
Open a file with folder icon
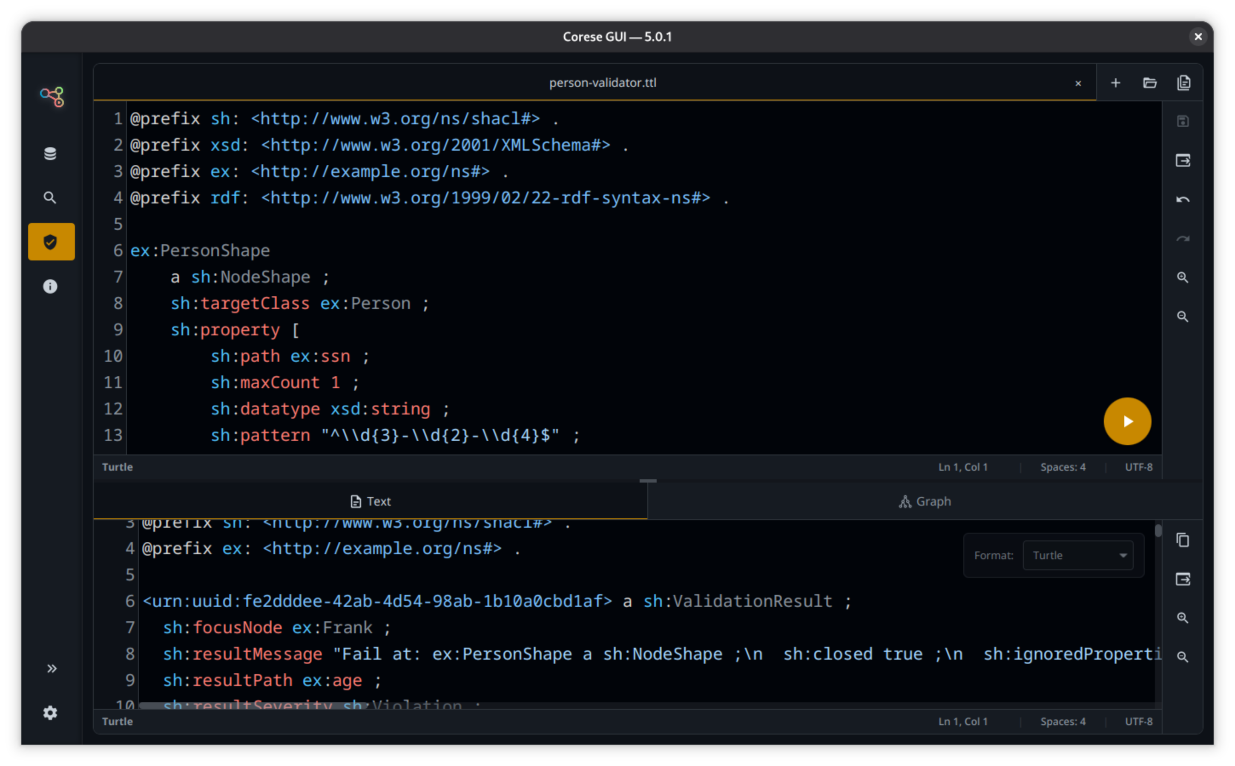coord(1150,83)
